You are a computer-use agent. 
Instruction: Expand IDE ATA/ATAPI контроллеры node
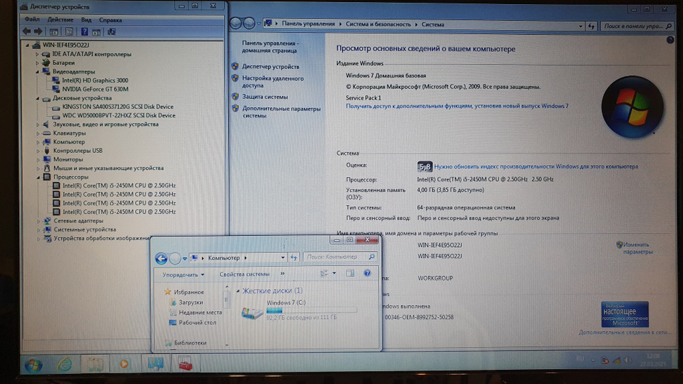[38, 55]
